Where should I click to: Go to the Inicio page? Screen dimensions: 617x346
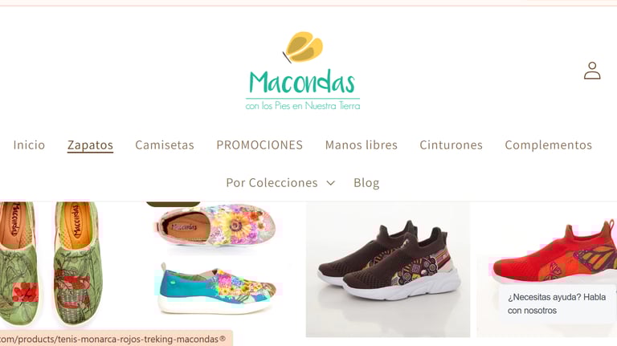(x=29, y=145)
